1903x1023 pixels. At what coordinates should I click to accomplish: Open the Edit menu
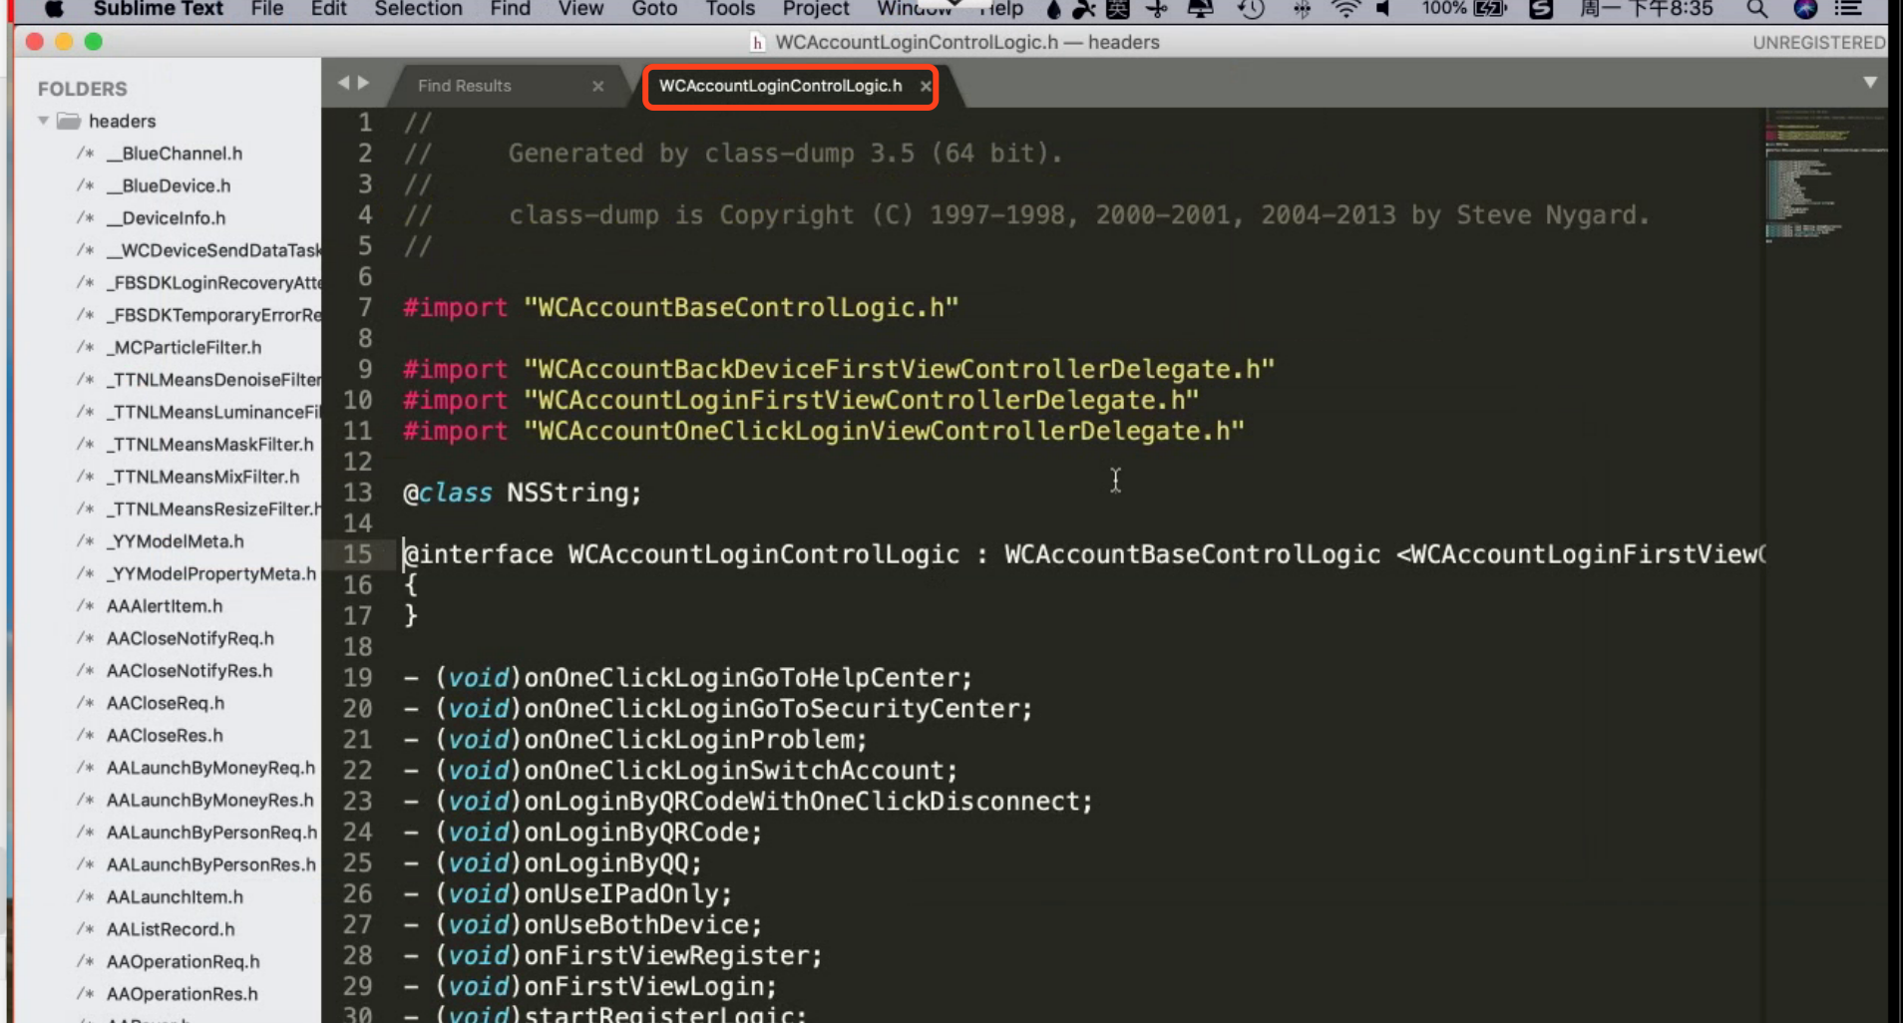click(328, 9)
